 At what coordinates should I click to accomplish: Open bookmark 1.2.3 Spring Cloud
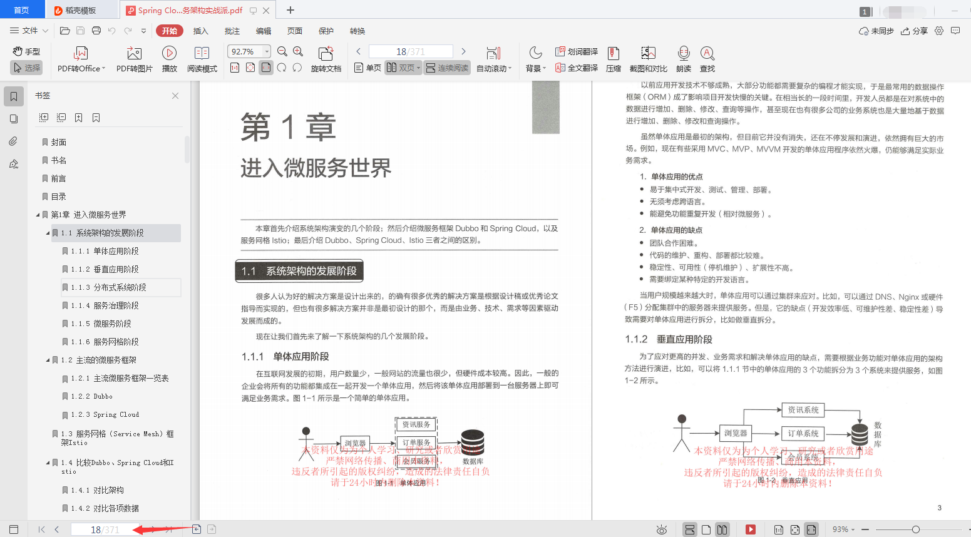[x=105, y=414]
